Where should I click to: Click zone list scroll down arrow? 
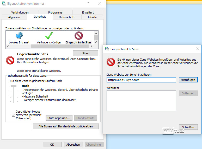click(96, 42)
